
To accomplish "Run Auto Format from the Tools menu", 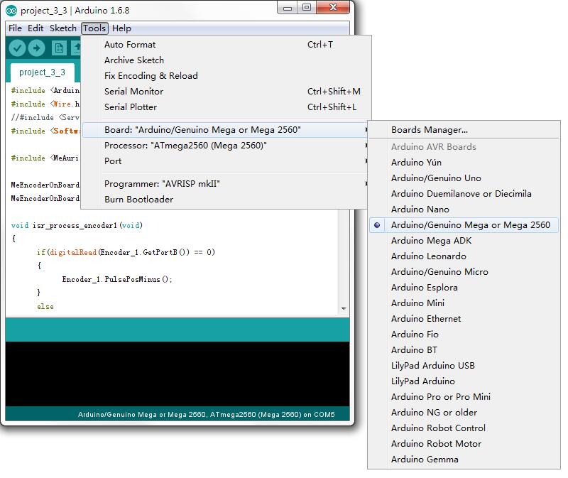I will click(x=129, y=45).
